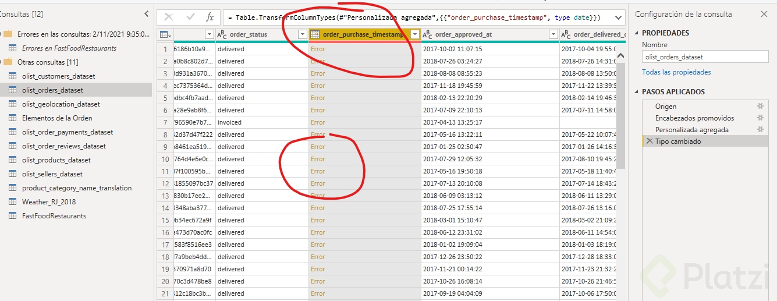This screenshot has width=777, height=301.
Task: Click the invoiced status cell in row 7
Action: (x=262, y=122)
